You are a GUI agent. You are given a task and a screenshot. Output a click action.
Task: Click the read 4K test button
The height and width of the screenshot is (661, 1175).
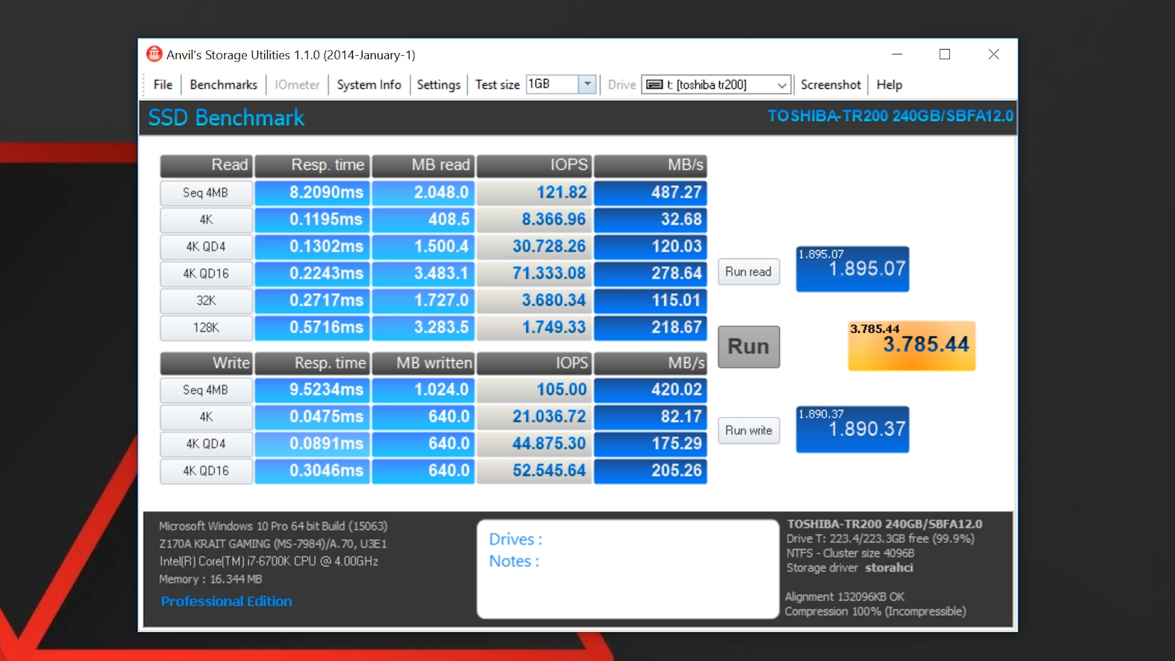click(x=206, y=220)
